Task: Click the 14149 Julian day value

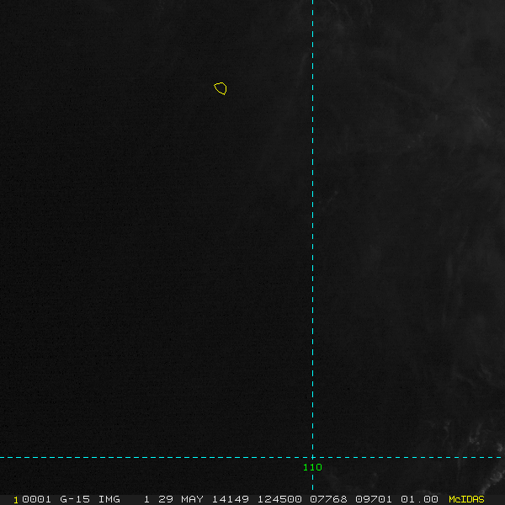Action: [x=231, y=499]
